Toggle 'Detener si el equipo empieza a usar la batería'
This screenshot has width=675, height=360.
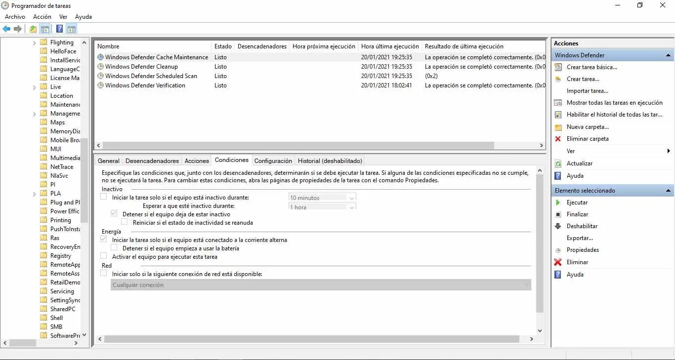pyautogui.click(x=114, y=247)
